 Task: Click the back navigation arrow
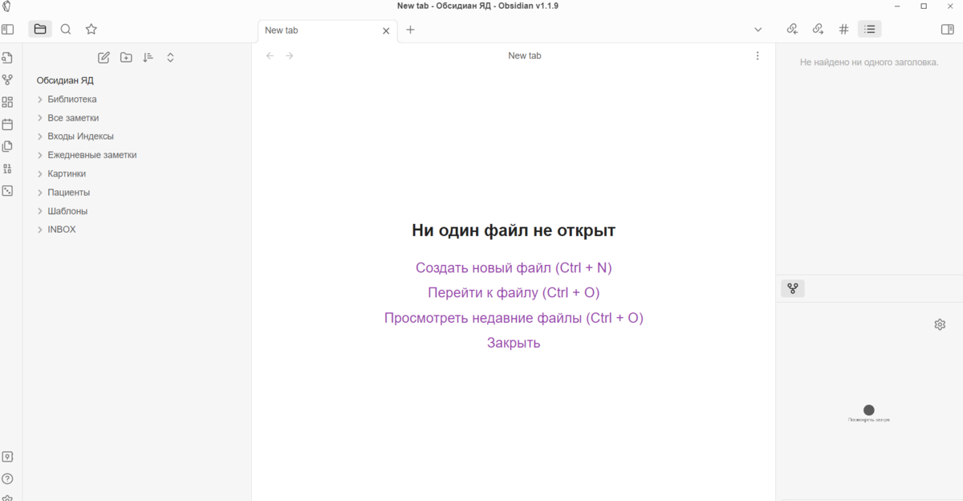point(270,55)
